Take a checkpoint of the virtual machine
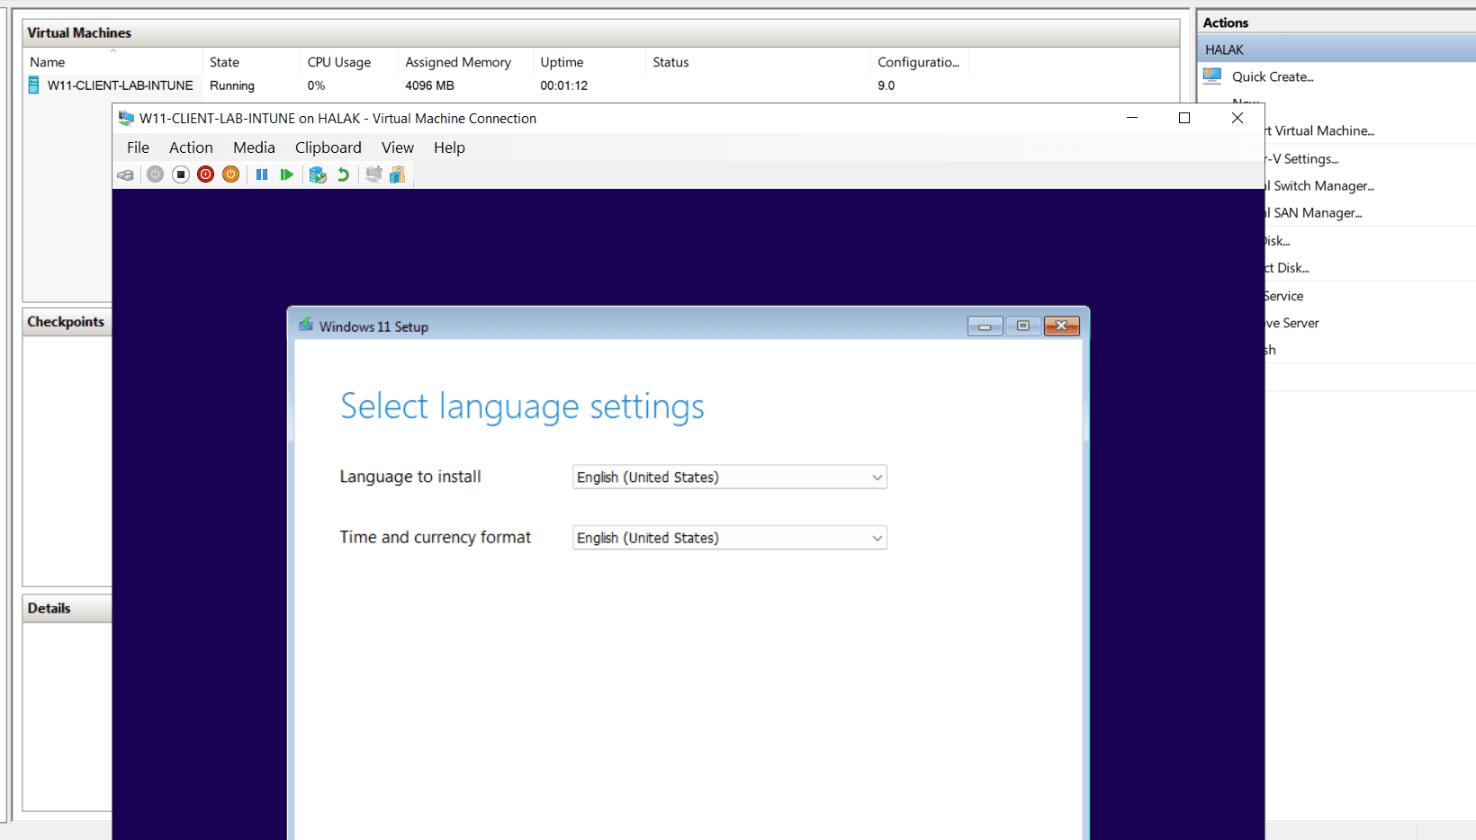 (318, 174)
